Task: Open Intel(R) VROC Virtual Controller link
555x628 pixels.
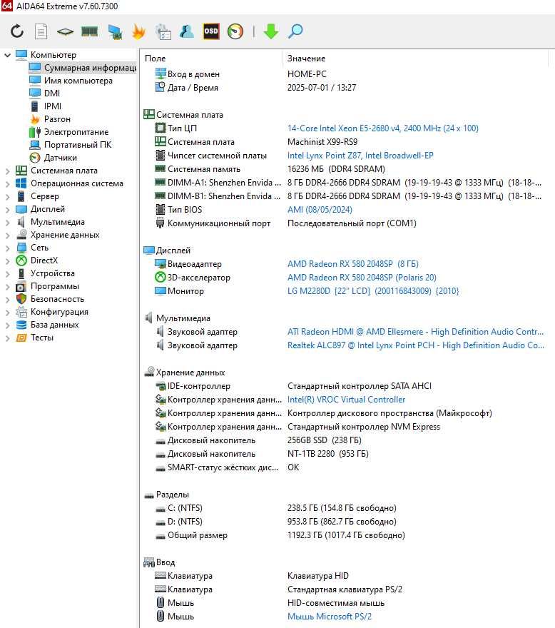Action: [x=346, y=400]
